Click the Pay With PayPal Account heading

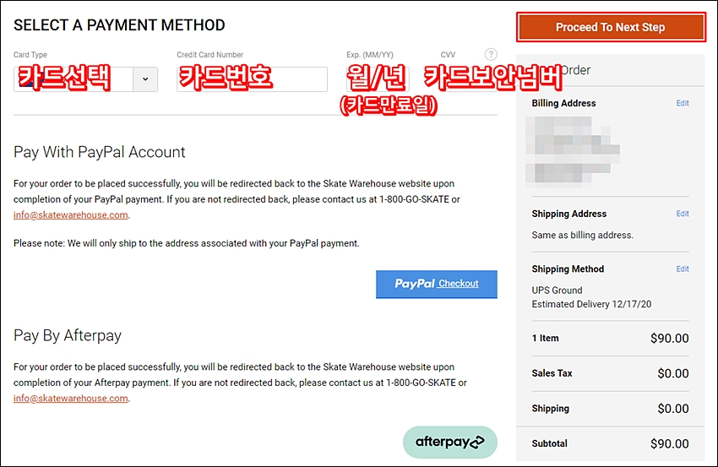tap(100, 152)
